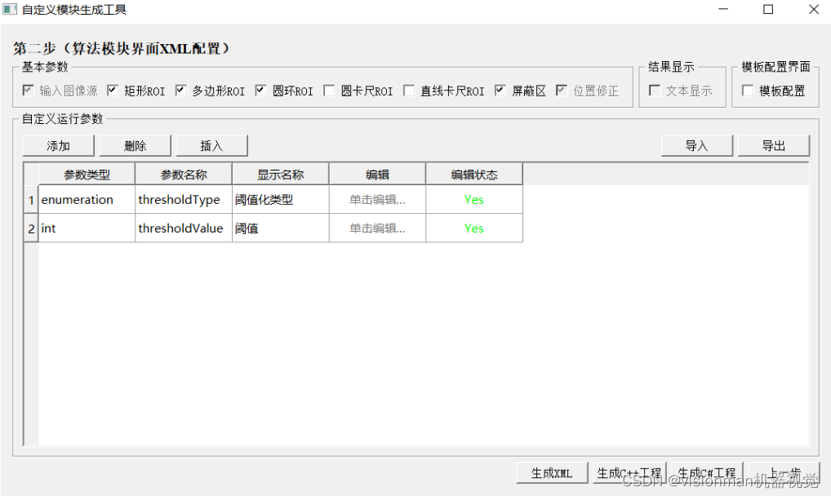This screenshot has height=496, width=831.
Task: Click the 生成C#工程 button
Action: (x=706, y=472)
